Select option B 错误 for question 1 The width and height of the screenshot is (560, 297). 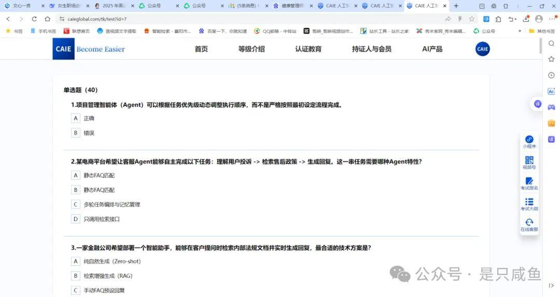82,133
